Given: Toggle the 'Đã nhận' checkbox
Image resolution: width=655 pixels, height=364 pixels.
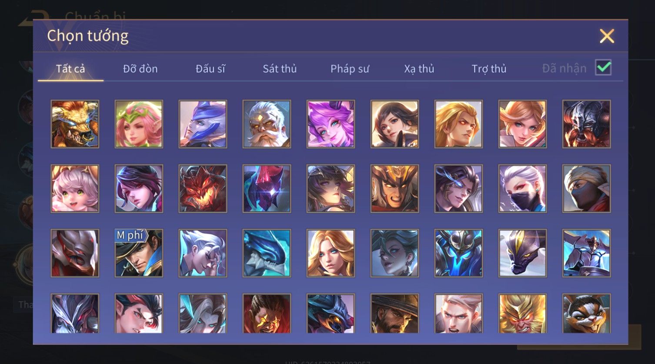Looking at the screenshot, I should pos(603,67).
